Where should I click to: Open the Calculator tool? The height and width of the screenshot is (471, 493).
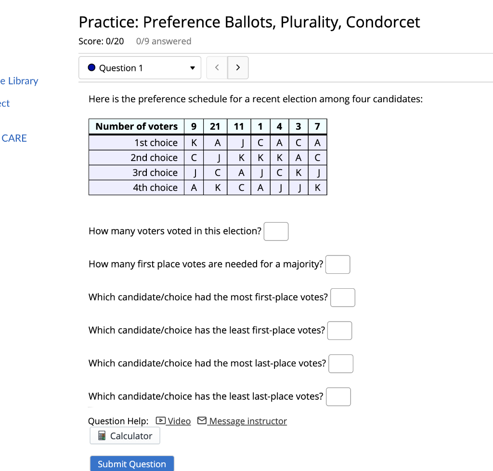125,435
